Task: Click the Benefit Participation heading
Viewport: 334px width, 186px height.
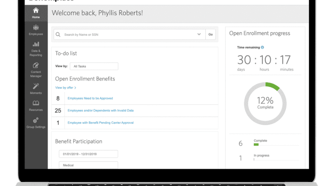Action: point(79,141)
